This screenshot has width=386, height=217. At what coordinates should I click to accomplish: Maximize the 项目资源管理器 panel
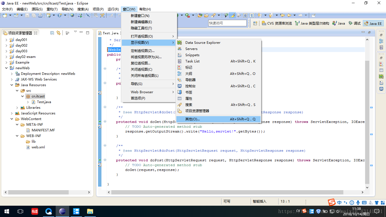(88, 33)
